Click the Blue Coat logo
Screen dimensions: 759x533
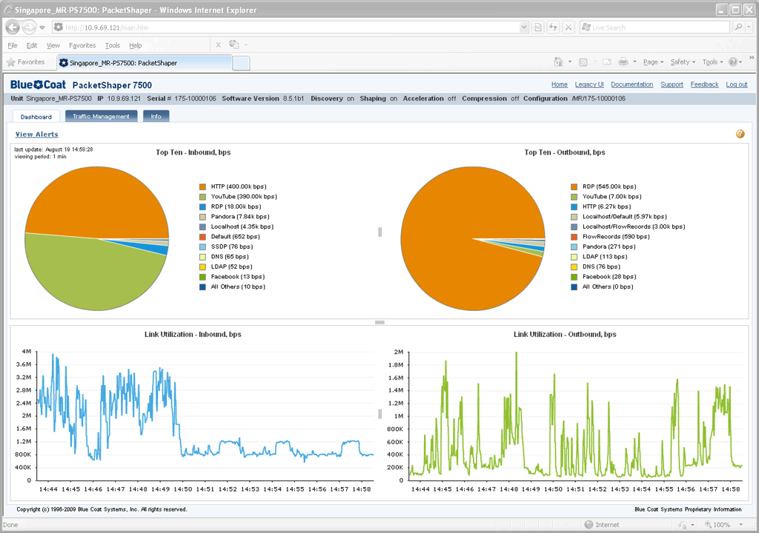(x=38, y=84)
